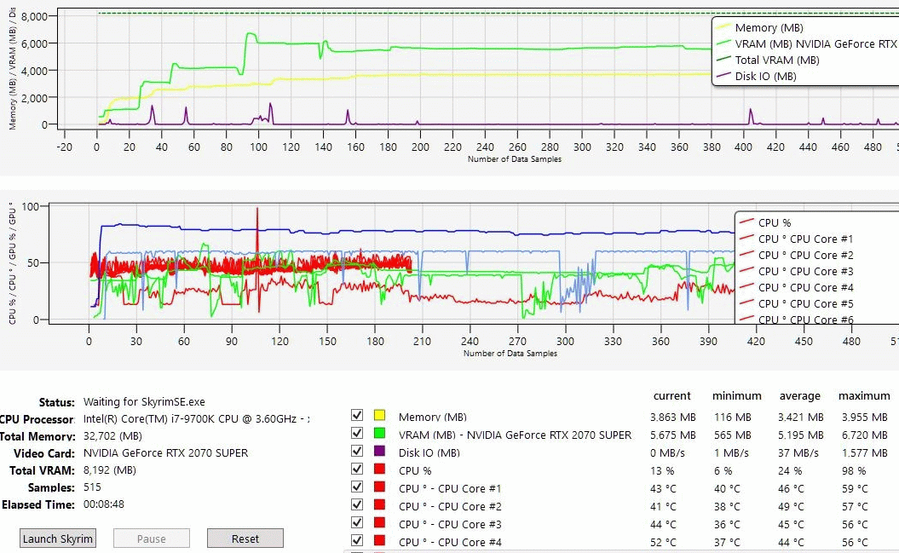This screenshot has height=553, width=899.
Task: Uncheck the VRAM GeForce RTX 2070 SUPER checkbox
Action: click(357, 434)
